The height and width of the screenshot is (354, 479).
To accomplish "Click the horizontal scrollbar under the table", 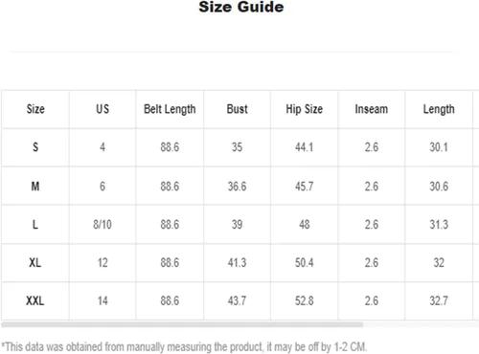I will pyautogui.click(x=182, y=324).
